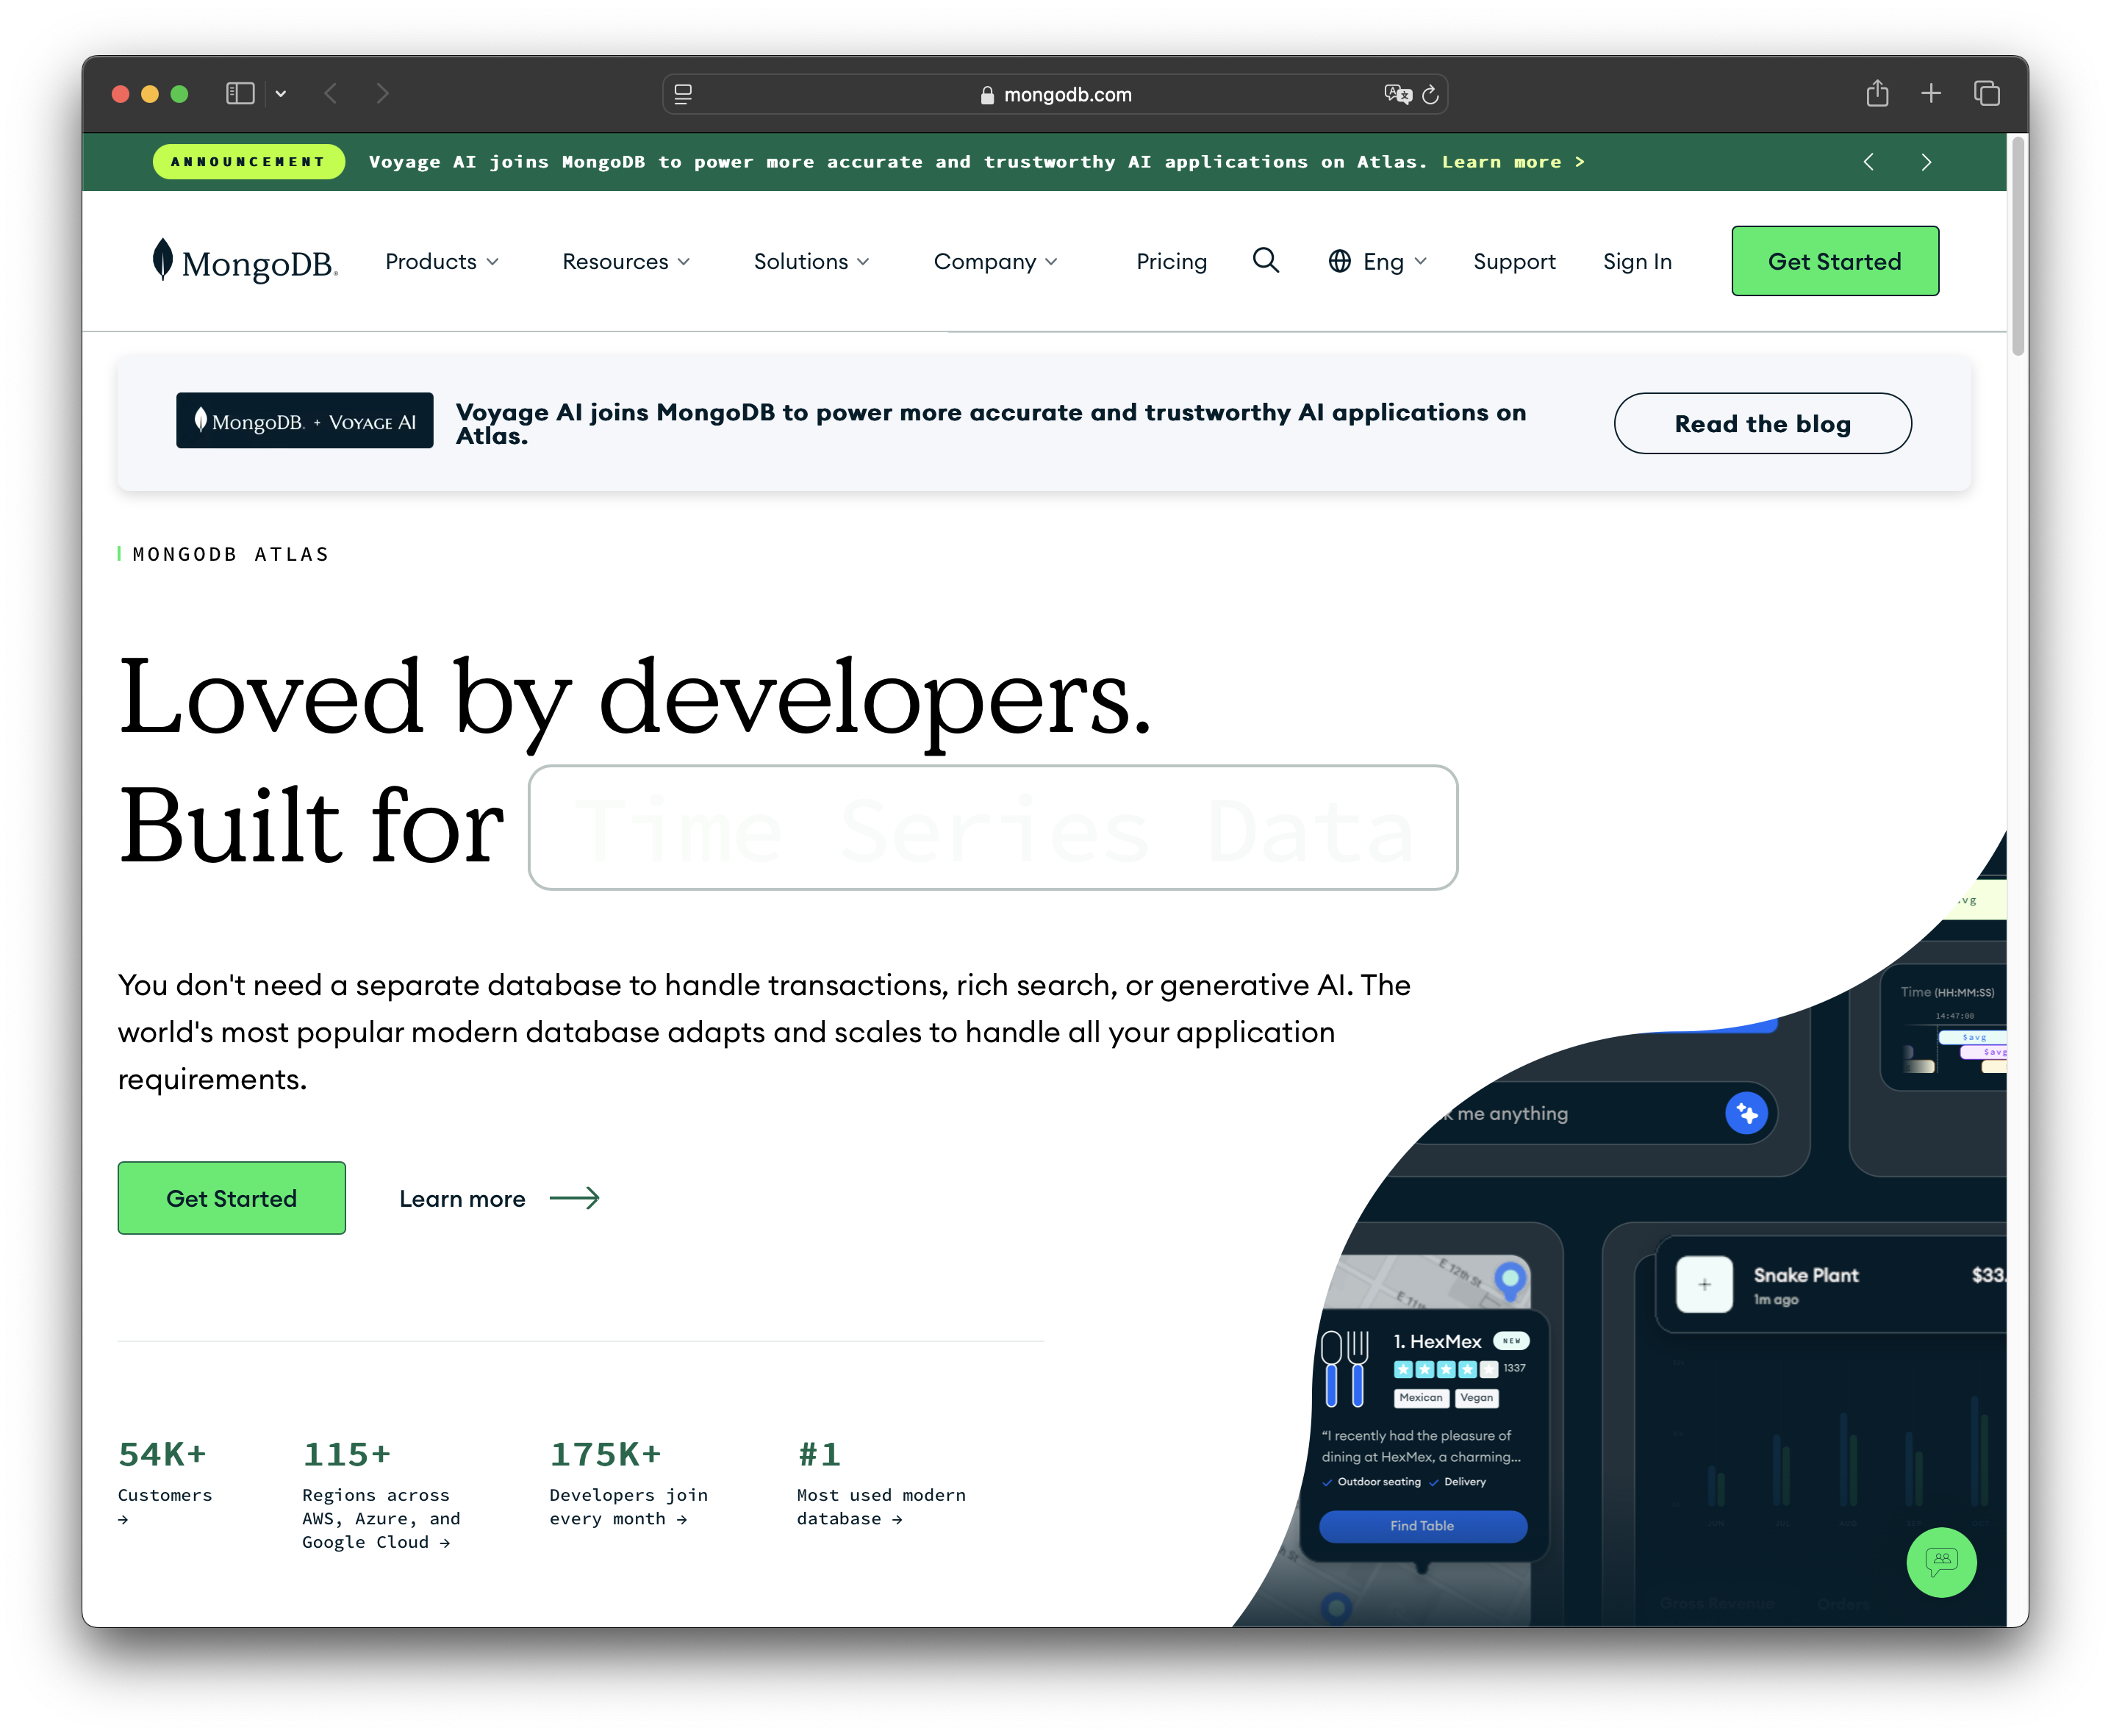Viewport: 2111px width, 1736px height.
Task: Click the Read the blog button
Action: coord(1762,424)
